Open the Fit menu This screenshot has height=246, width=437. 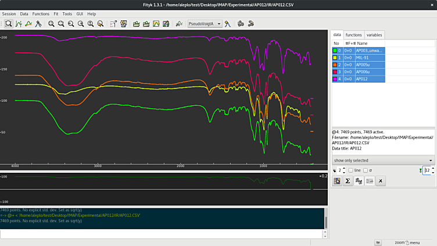click(x=55, y=13)
